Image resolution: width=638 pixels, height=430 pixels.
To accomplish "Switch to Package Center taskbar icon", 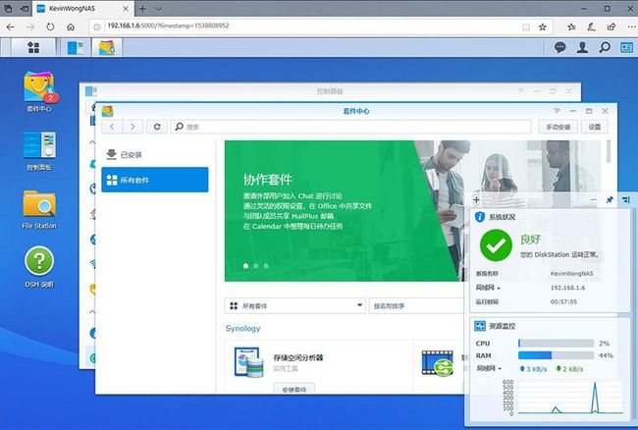I will (x=107, y=47).
